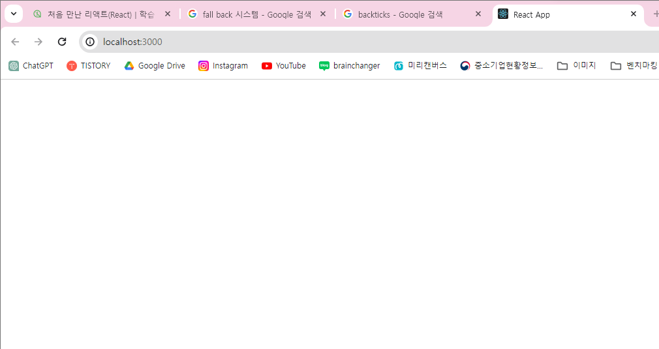Open the YouTube bookmark
Screen dimensions: 659x349
pos(284,65)
